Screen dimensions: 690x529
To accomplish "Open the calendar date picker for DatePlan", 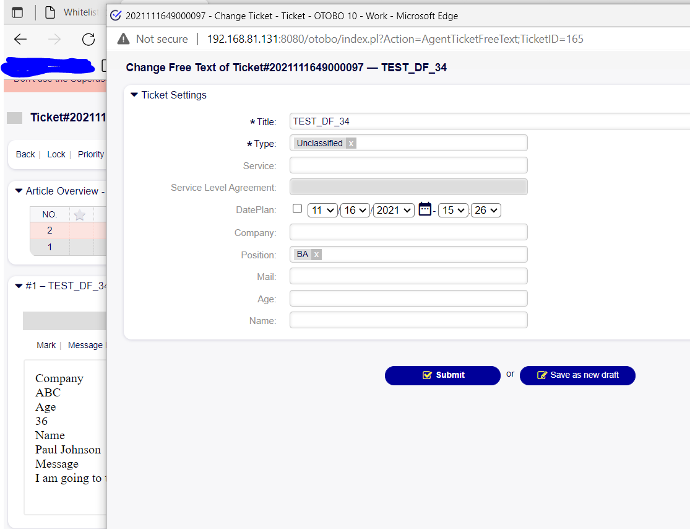I will click(425, 209).
